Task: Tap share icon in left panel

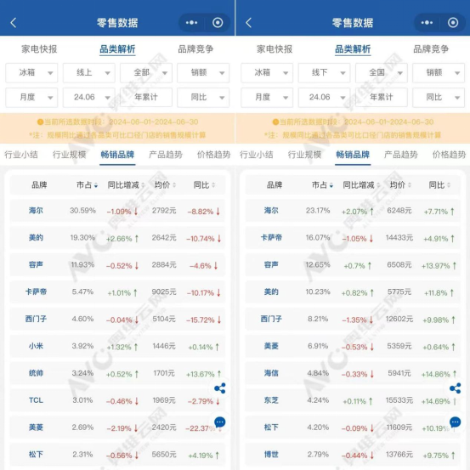Action: pyautogui.click(x=220, y=388)
